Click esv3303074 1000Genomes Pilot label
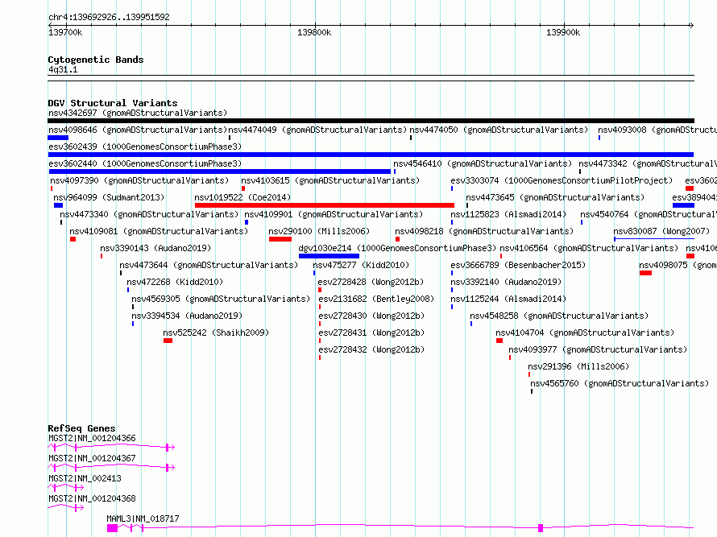 [x=562, y=180]
